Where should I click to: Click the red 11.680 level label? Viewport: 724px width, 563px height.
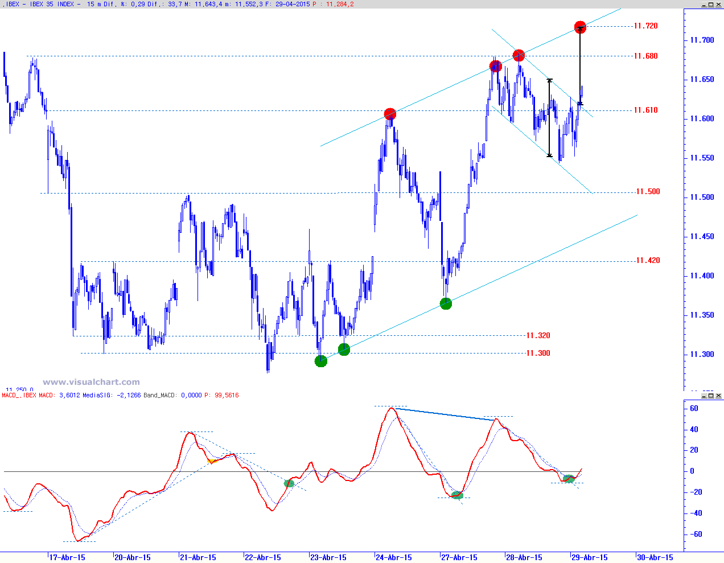(x=645, y=56)
